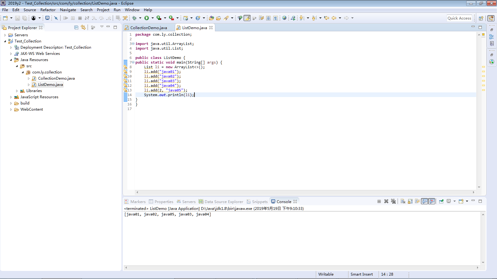Go back with the yellow Back arrow
The height and width of the screenshot is (279, 497).
click(x=334, y=18)
